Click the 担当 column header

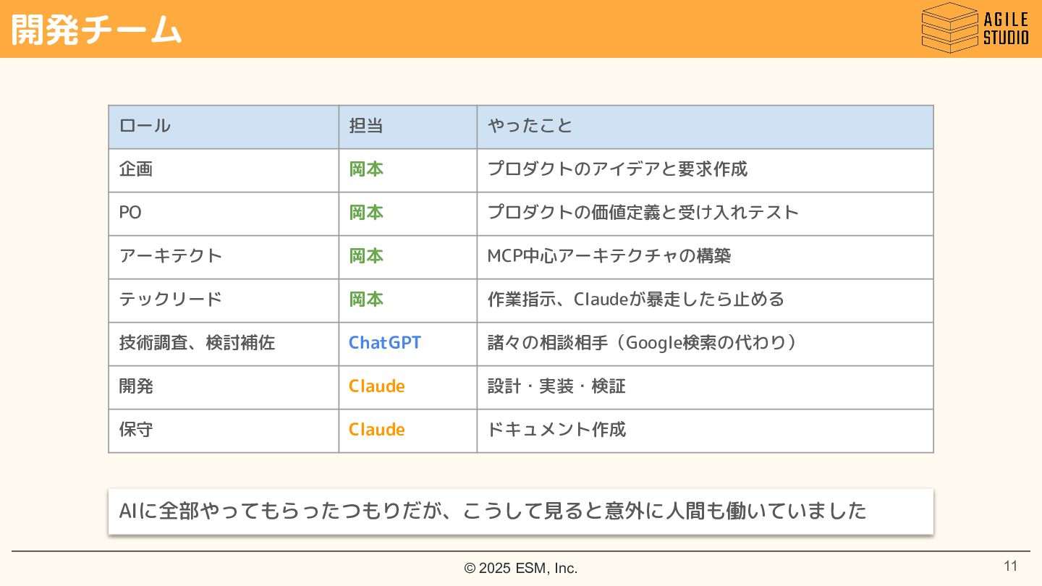[366, 126]
